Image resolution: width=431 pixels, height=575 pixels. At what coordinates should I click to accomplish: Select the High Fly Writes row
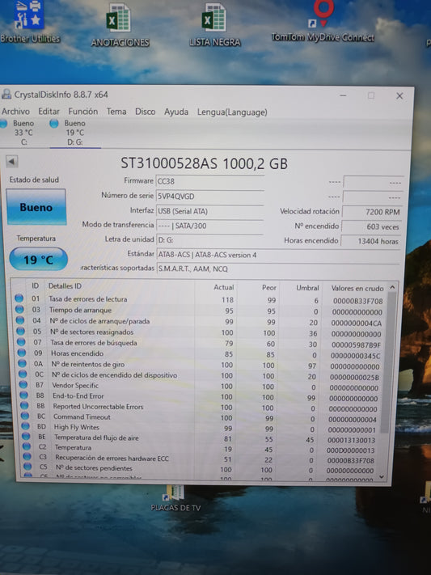pos(199,428)
